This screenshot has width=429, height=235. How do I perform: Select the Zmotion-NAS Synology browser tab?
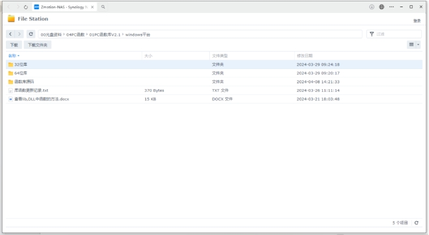click(65, 7)
